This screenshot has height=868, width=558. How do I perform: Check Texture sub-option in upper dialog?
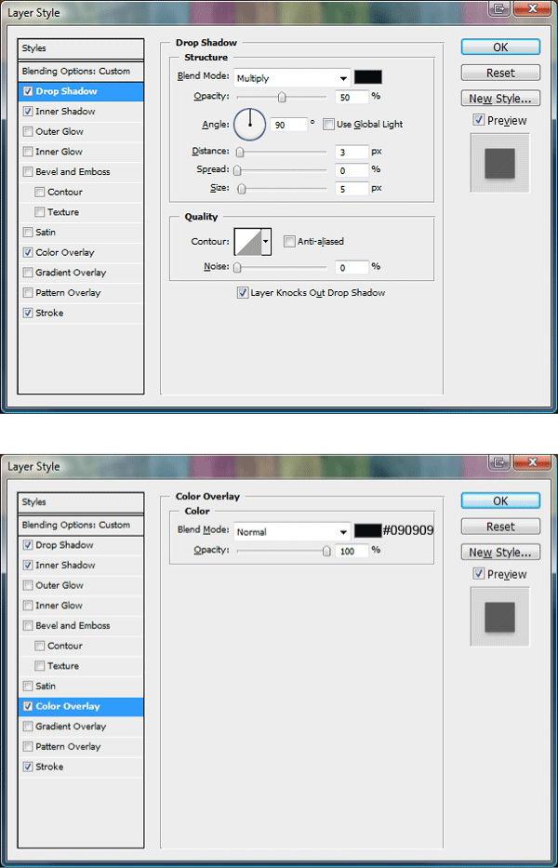tap(39, 212)
